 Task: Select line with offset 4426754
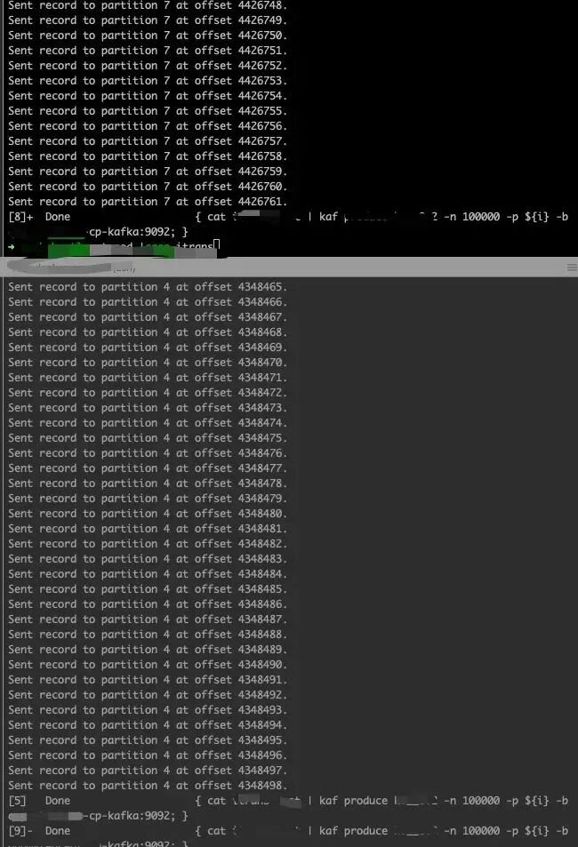click(148, 96)
